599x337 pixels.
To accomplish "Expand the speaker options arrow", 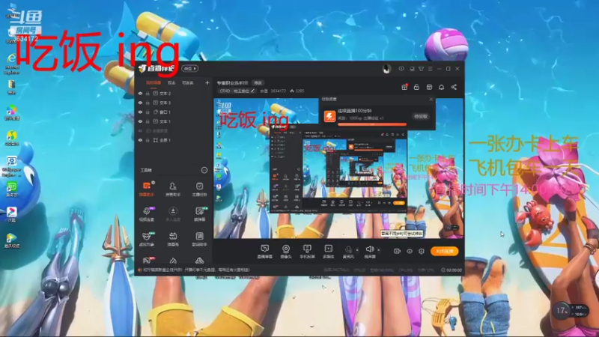I will (379, 250).
